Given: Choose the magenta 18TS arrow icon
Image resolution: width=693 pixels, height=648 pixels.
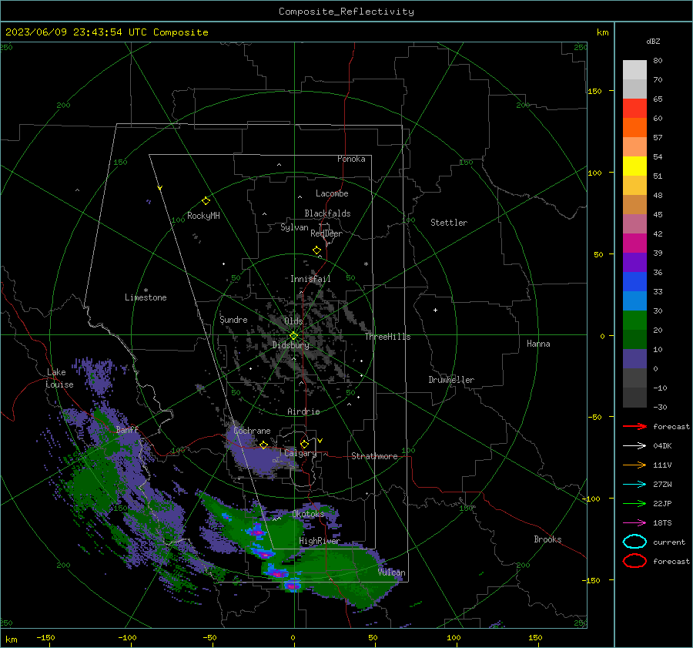Looking at the screenshot, I should [634, 523].
